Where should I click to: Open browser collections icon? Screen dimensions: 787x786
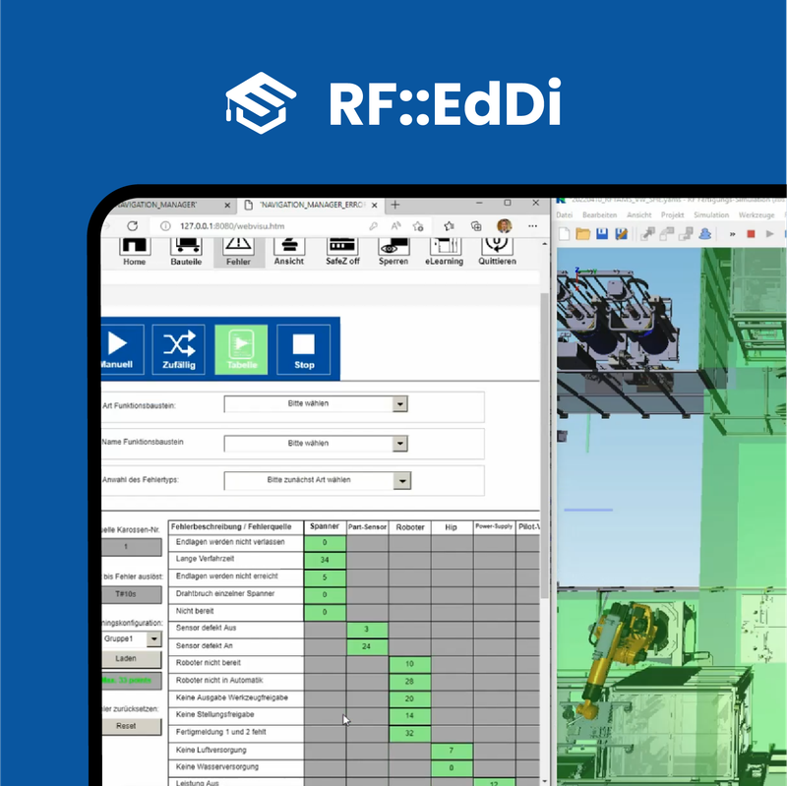[x=476, y=226]
